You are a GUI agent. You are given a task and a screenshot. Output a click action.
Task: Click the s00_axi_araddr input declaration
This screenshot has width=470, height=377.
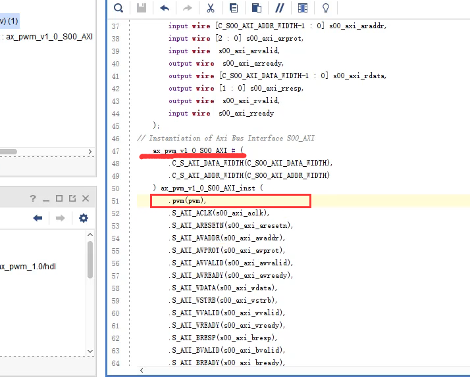tap(278, 26)
